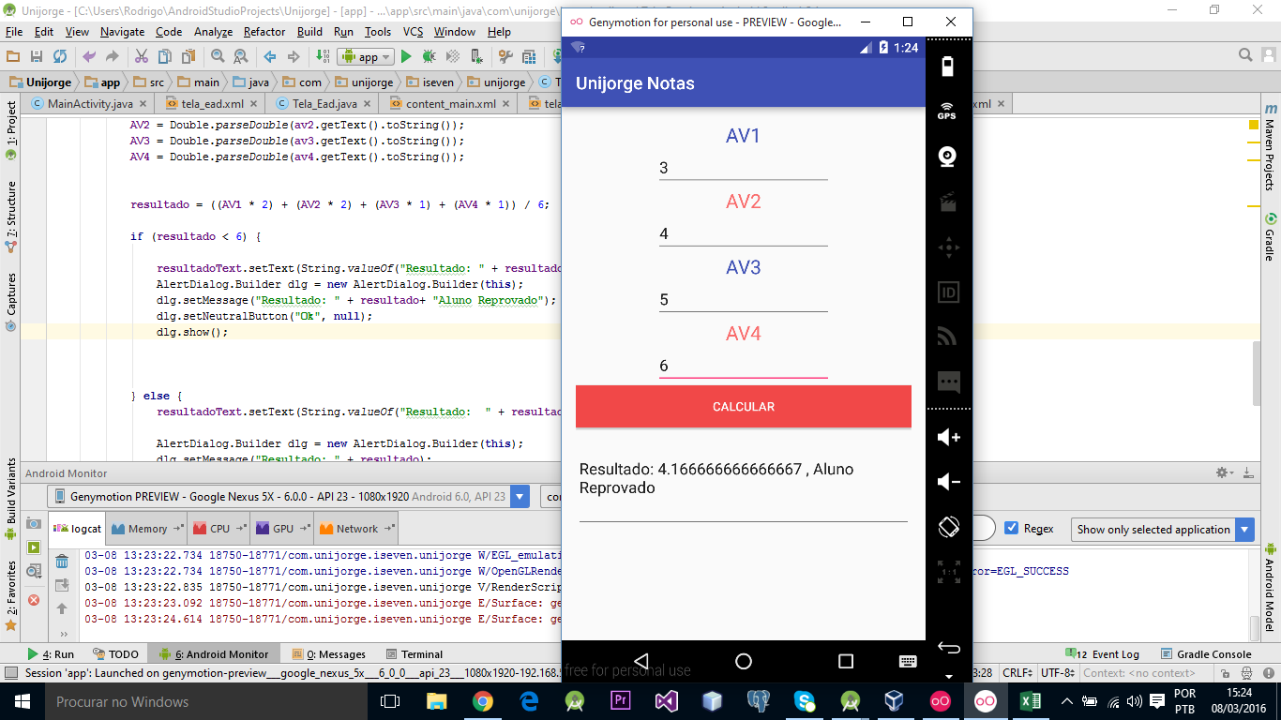Screen dimensions: 1281x720
Task: Click the AV2 input field containing 4
Action: [x=743, y=233]
